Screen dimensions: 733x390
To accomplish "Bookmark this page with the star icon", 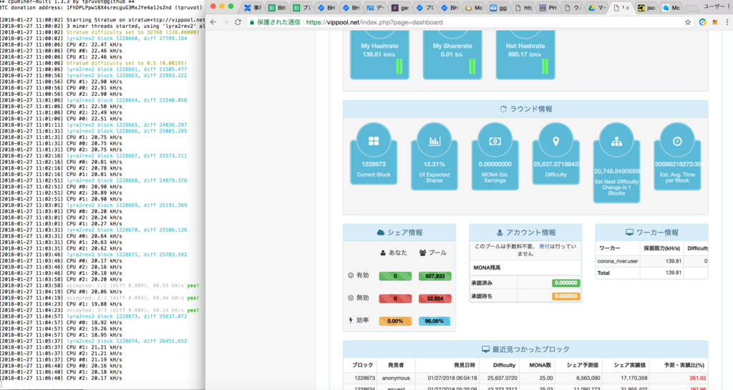I will tap(688, 22).
